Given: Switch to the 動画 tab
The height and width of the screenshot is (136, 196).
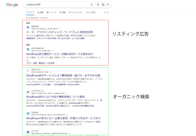Looking at the screenshot, I should pos(62,12).
